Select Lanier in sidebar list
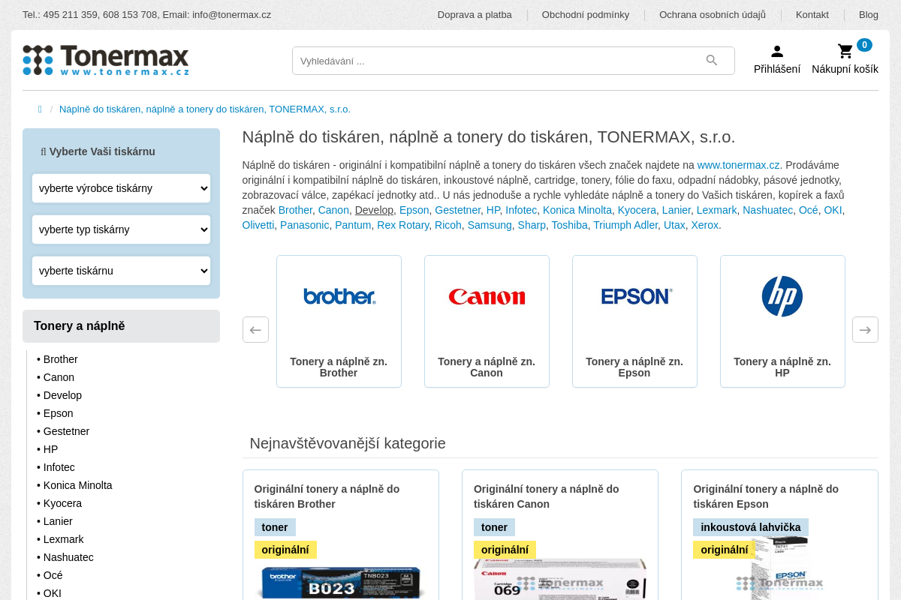The height and width of the screenshot is (600, 901). coord(58,521)
